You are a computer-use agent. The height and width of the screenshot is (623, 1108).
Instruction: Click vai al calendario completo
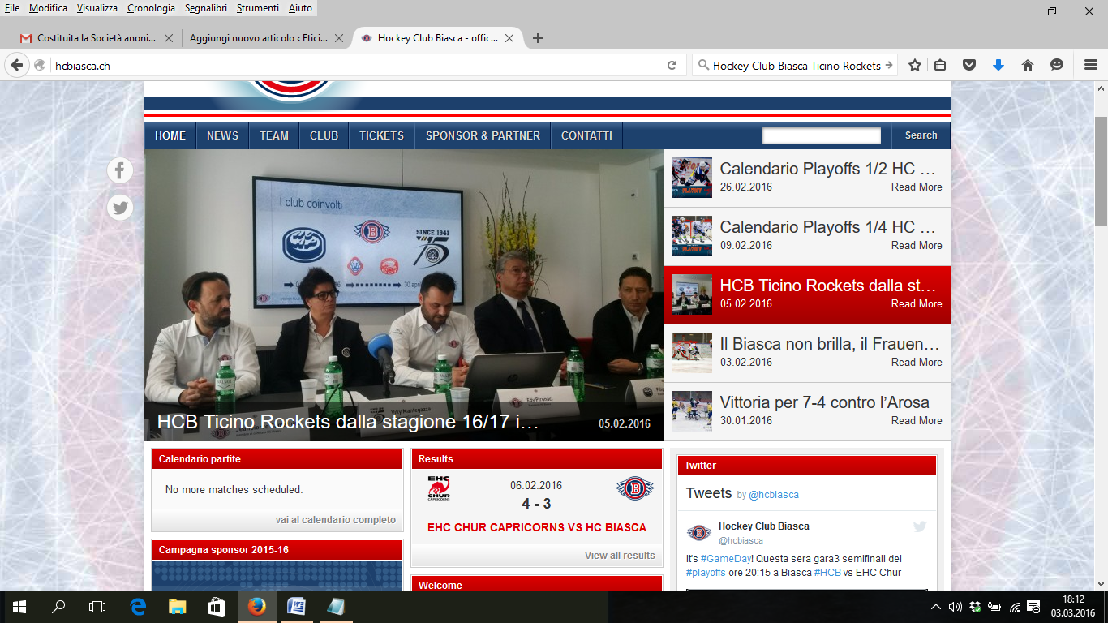coord(336,520)
